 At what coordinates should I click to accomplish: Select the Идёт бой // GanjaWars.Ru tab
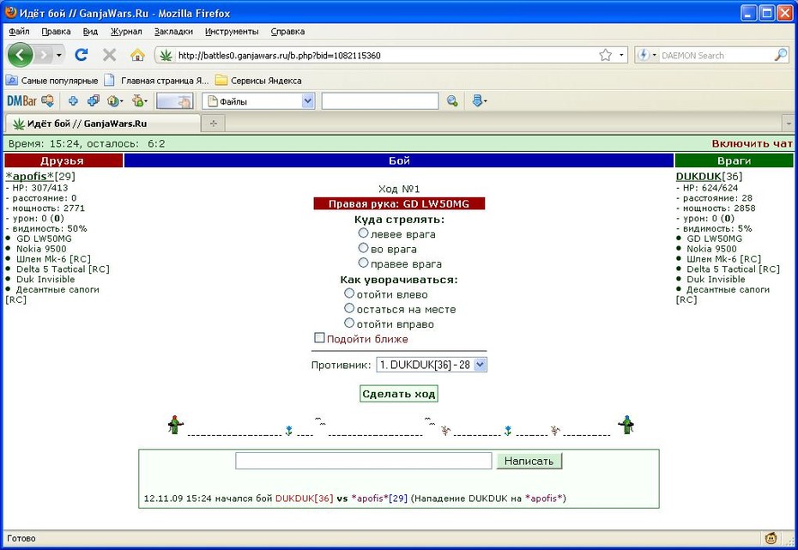coord(102,124)
